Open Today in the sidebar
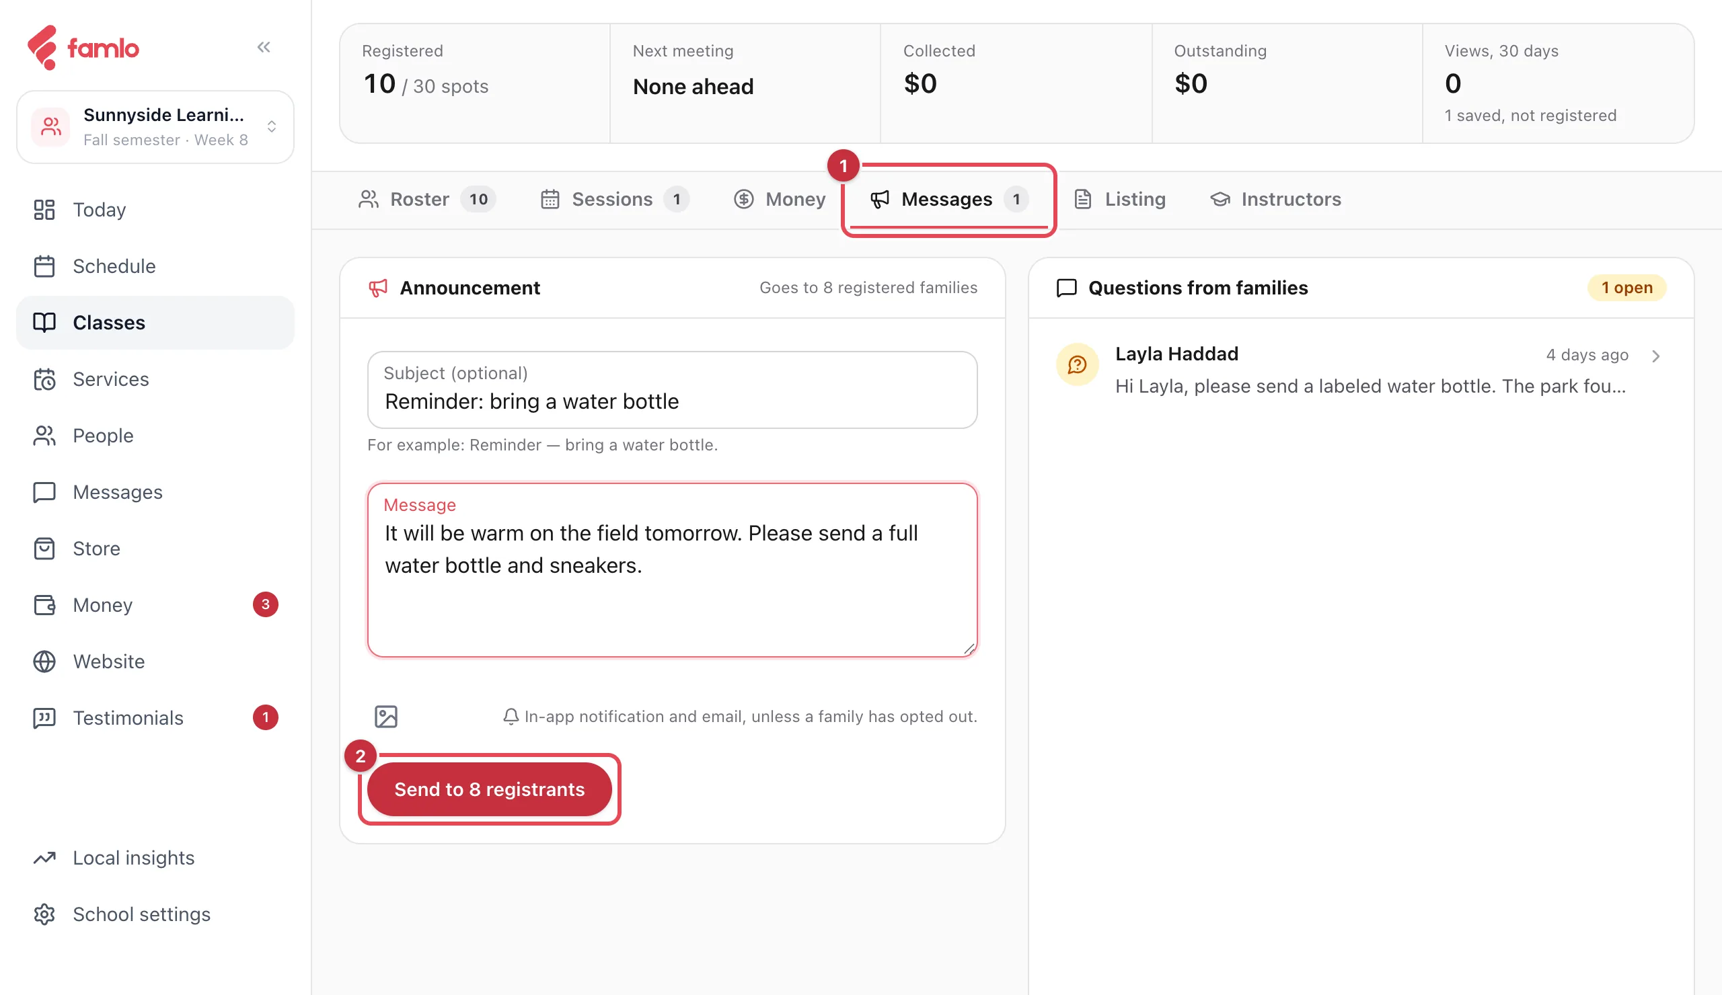The width and height of the screenshot is (1722, 995). point(155,210)
